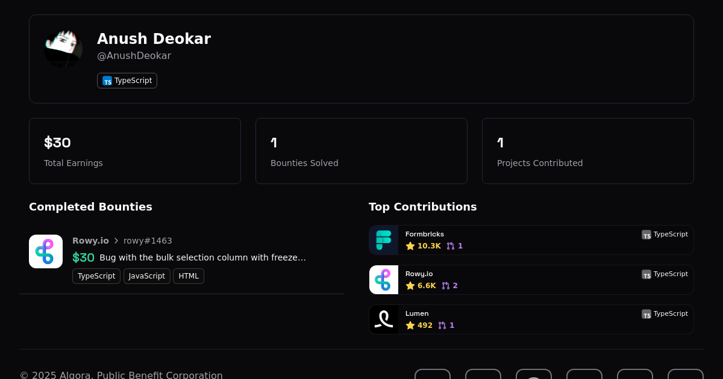723x379 pixels.
Task: Click the Projects Contributed stat card
Action: 587,151
